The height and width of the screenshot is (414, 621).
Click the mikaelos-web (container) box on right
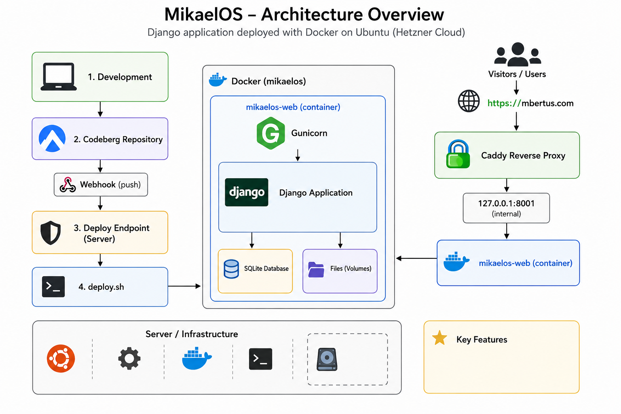[508, 263]
